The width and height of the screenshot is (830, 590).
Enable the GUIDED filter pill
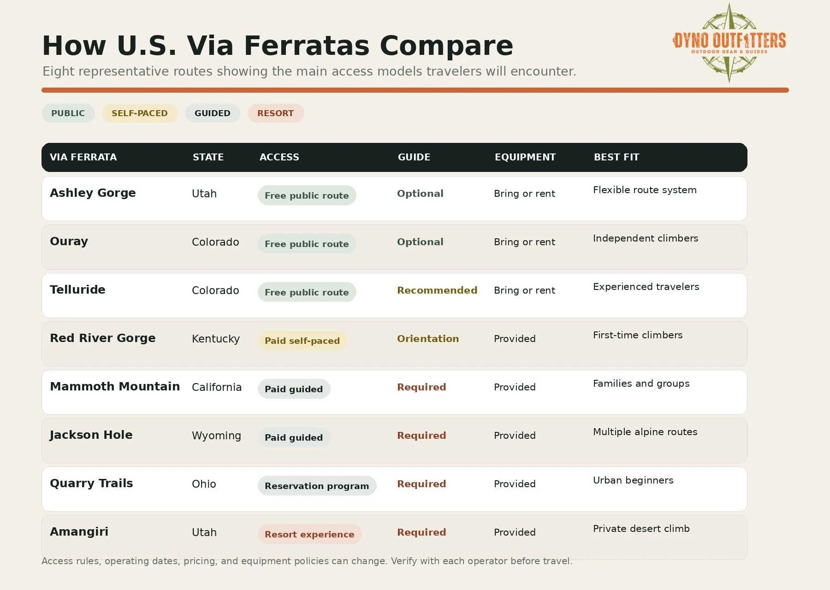(x=213, y=113)
